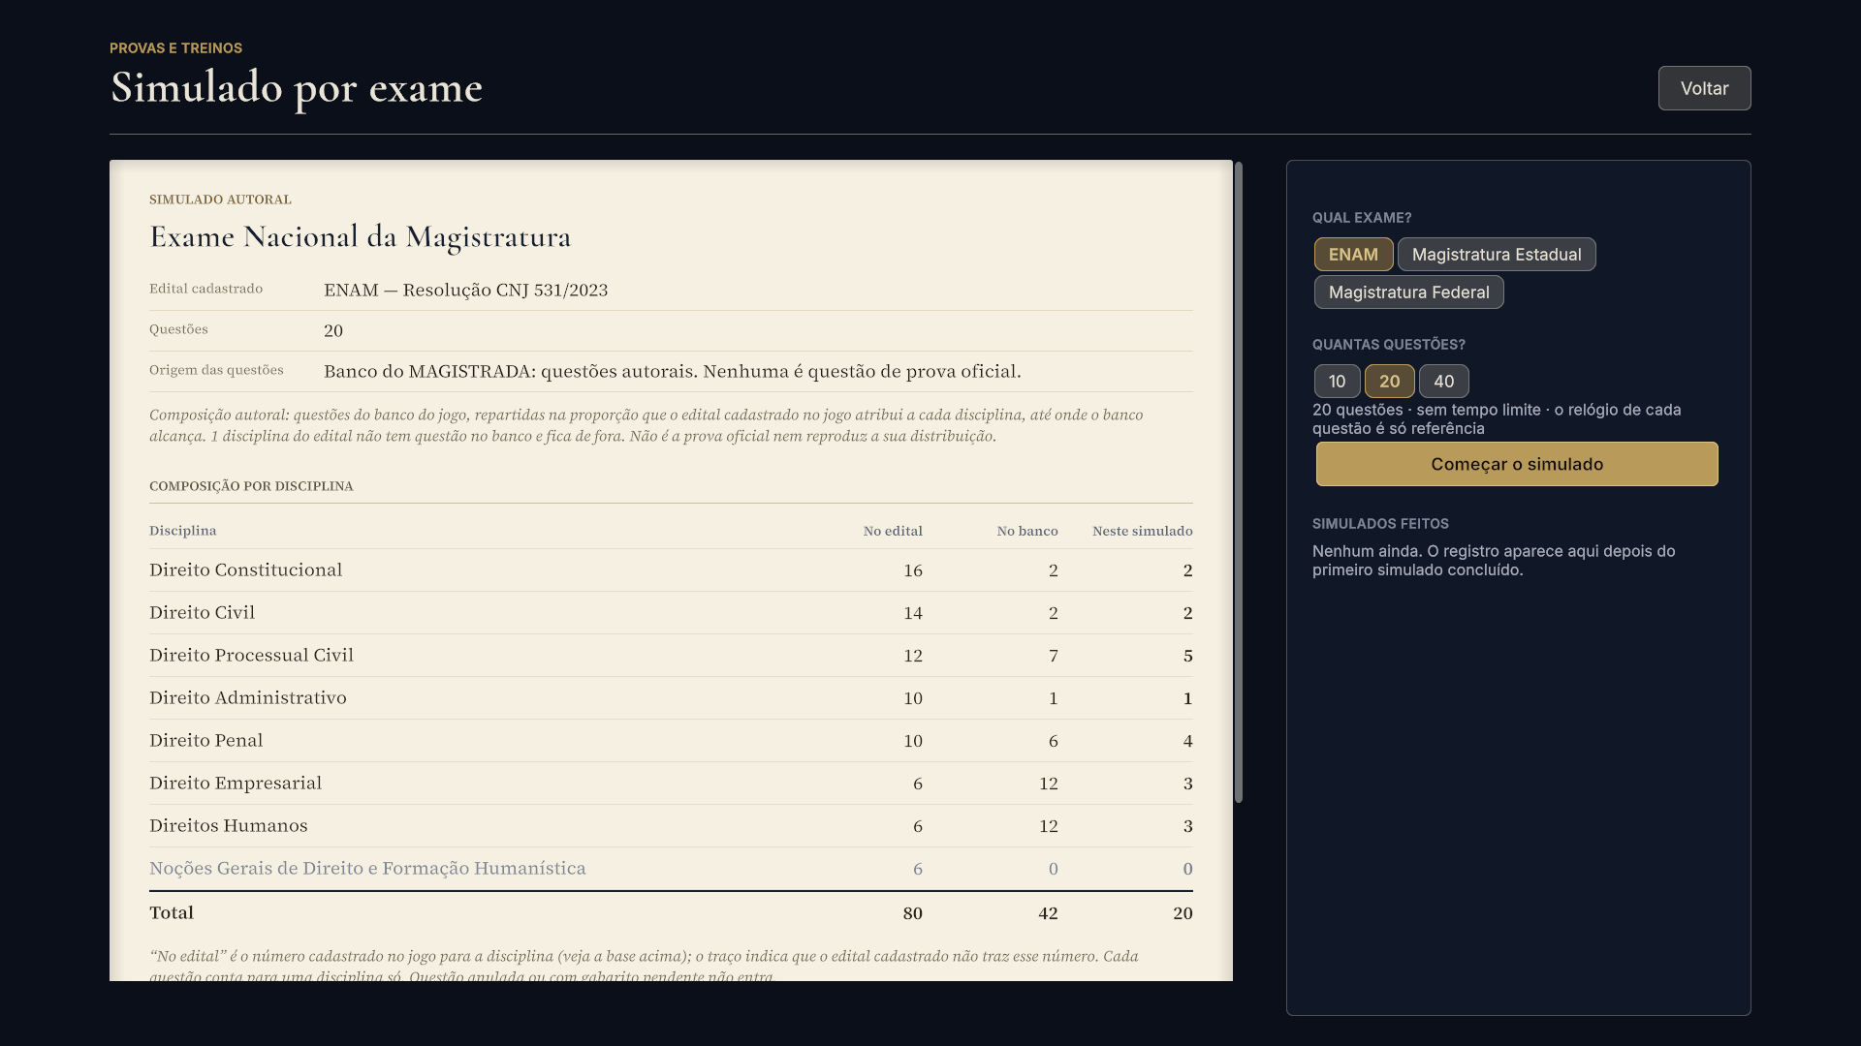Select the ENAM exam option
This screenshot has height=1046, width=1861.
[1353, 255]
